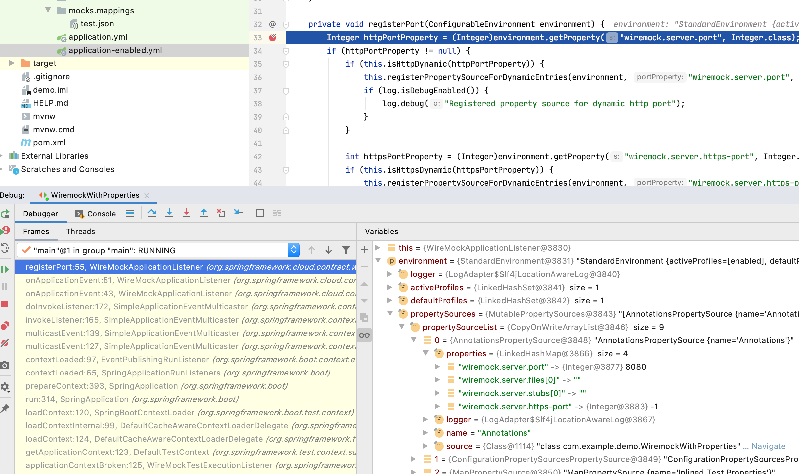The width and height of the screenshot is (799, 474).
Task: Open the main thread selector dropdown
Action: point(293,250)
